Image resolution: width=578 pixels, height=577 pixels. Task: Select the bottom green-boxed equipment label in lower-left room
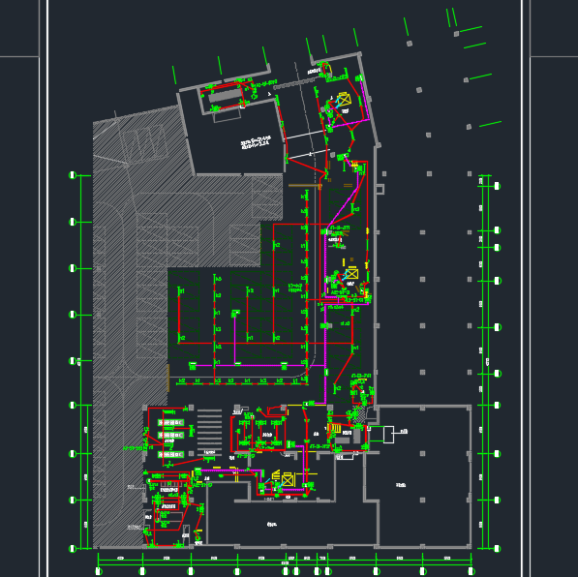[x=170, y=455]
